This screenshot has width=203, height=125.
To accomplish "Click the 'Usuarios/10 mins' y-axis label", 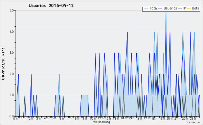I will tap(3, 64).
